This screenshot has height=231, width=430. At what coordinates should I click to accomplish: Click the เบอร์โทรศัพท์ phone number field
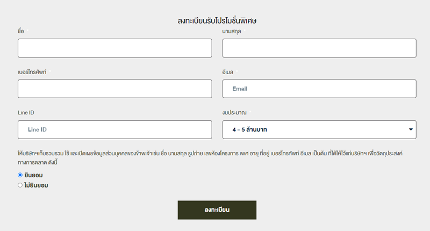(x=114, y=89)
